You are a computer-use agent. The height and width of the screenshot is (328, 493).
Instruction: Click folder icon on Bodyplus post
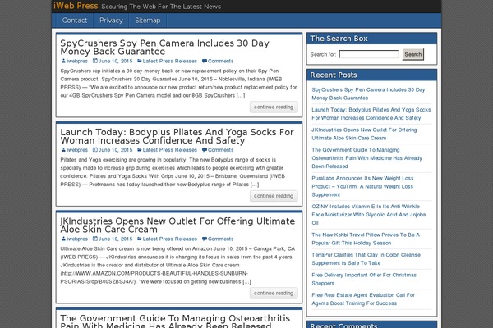pos(140,150)
